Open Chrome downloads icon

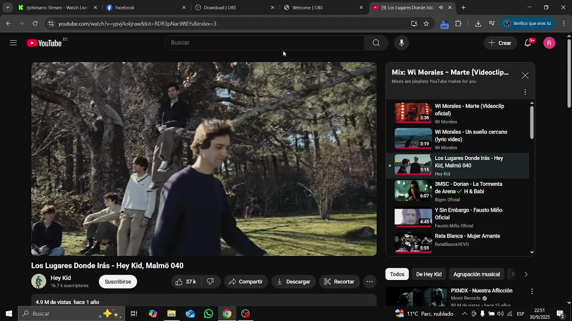(478, 24)
